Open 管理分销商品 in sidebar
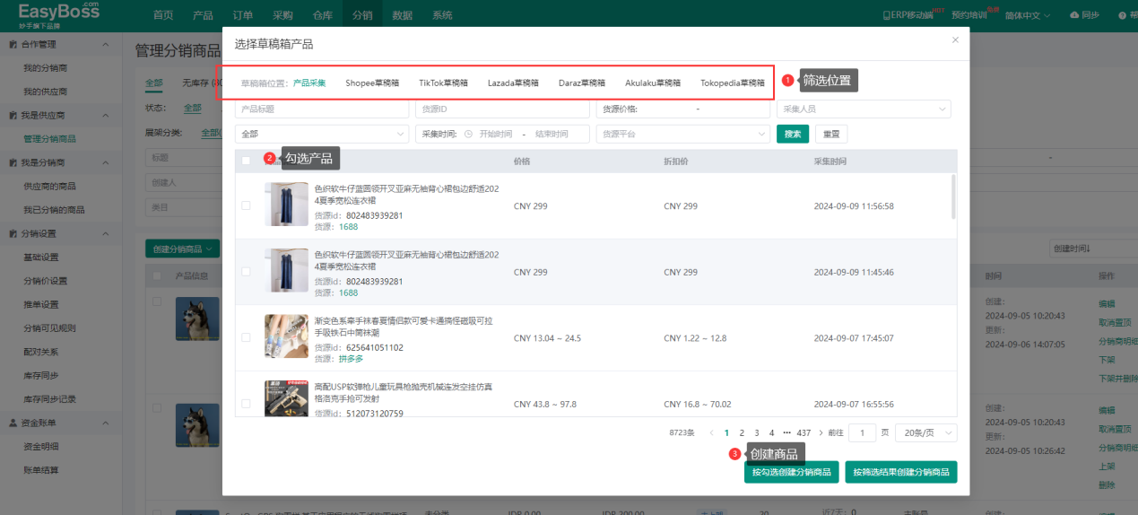This screenshot has height=515, width=1138. [49, 139]
